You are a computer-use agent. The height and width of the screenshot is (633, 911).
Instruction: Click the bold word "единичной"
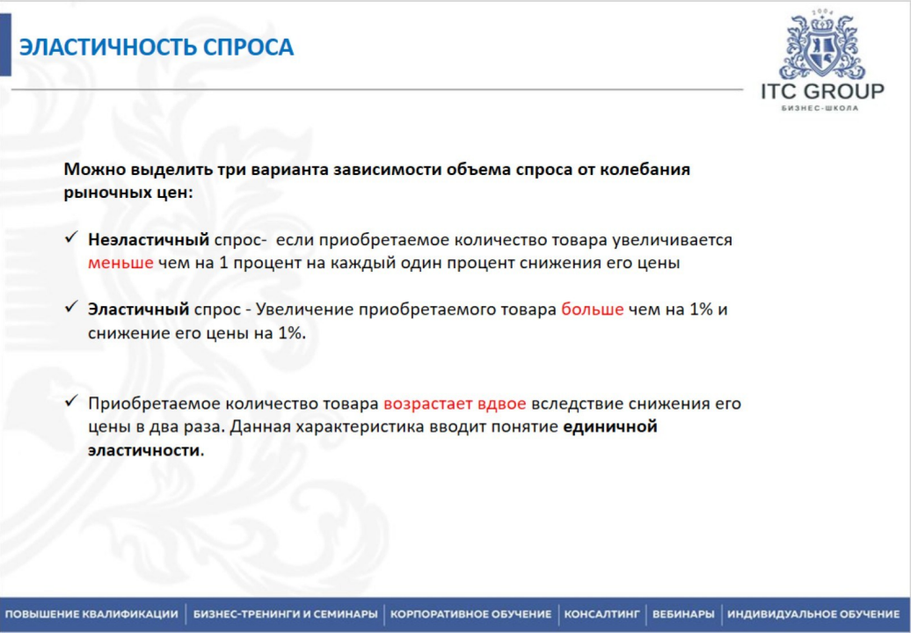point(610,427)
